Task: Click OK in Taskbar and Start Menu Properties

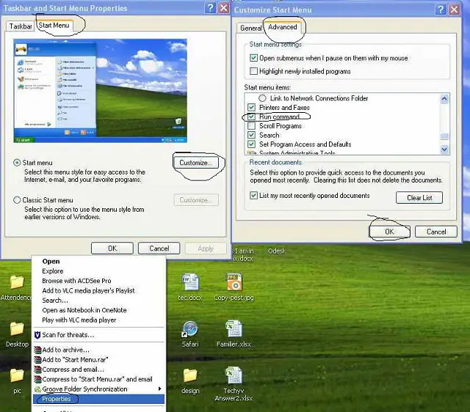Action: pyautogui.click(x=112, y=249)
